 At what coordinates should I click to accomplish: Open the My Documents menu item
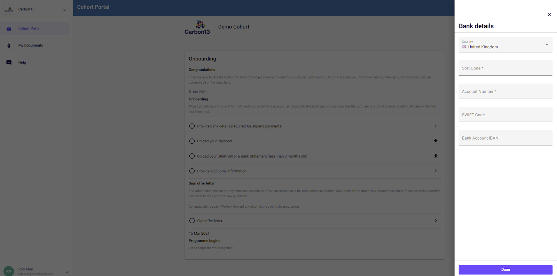click(x=31, y=45)
